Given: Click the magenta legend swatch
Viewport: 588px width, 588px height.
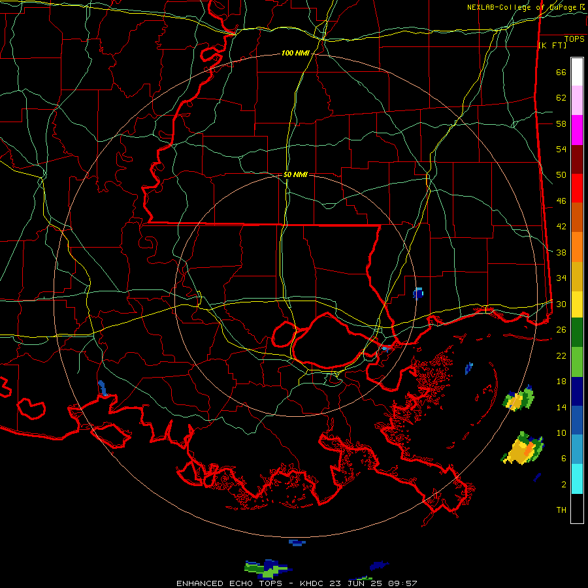Looking at the screenshot, I should pos(577,130).
